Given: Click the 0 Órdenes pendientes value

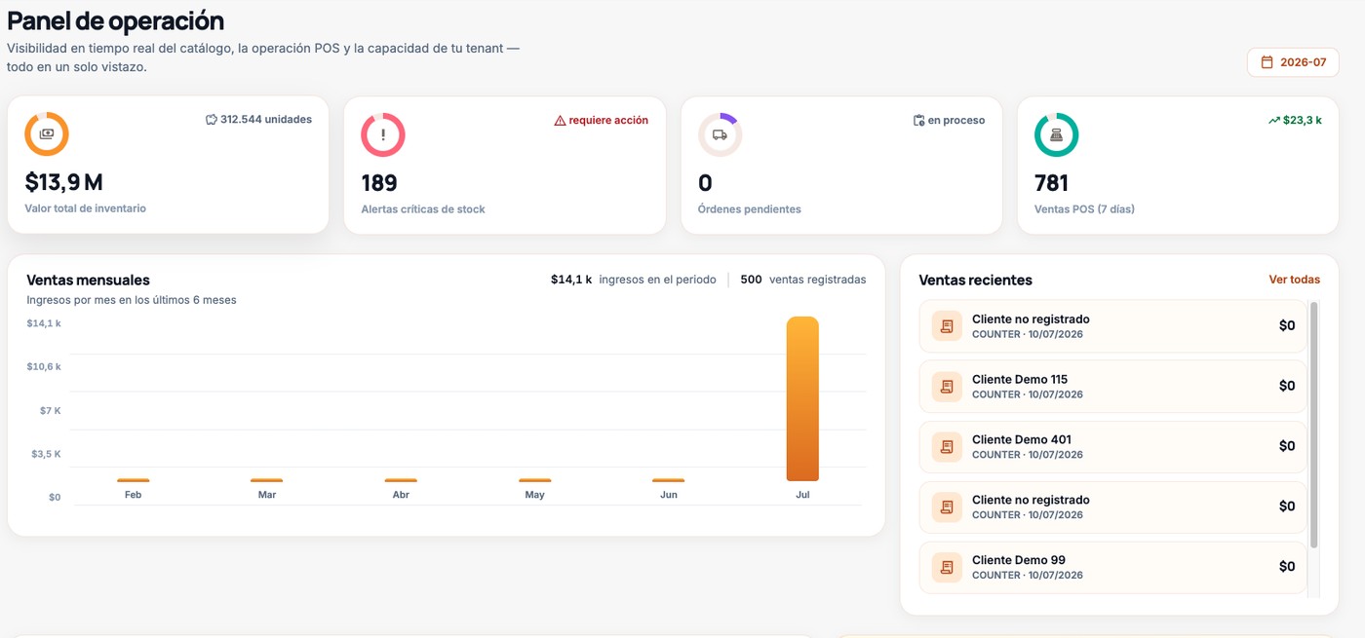Looking at the screenshot, I should tap(705, 182).
